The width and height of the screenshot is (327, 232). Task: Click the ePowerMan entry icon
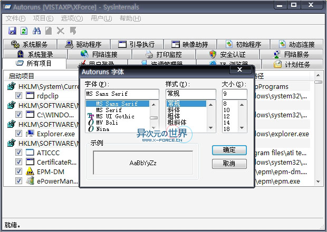[30, 181]
